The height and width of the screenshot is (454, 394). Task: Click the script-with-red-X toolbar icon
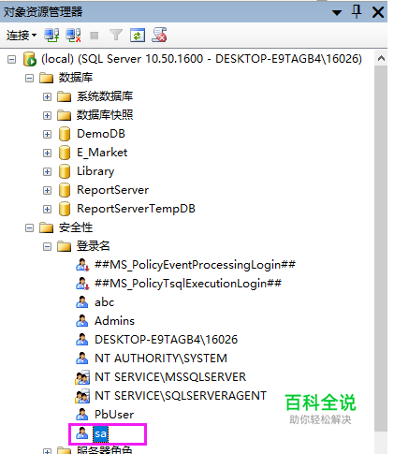click(159, 35)
